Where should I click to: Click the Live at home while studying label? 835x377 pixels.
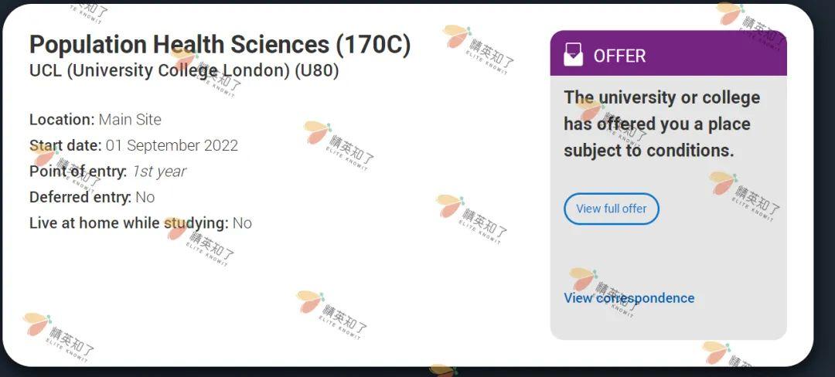click(x=128, y=223)
